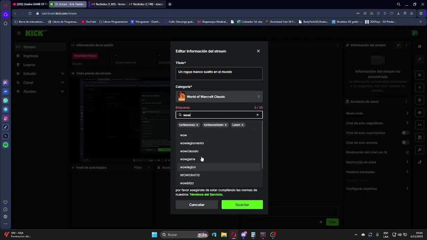Open Telegram in Opera sidebar
This screenshot has width=427, height=240.
tap(6, 109)
